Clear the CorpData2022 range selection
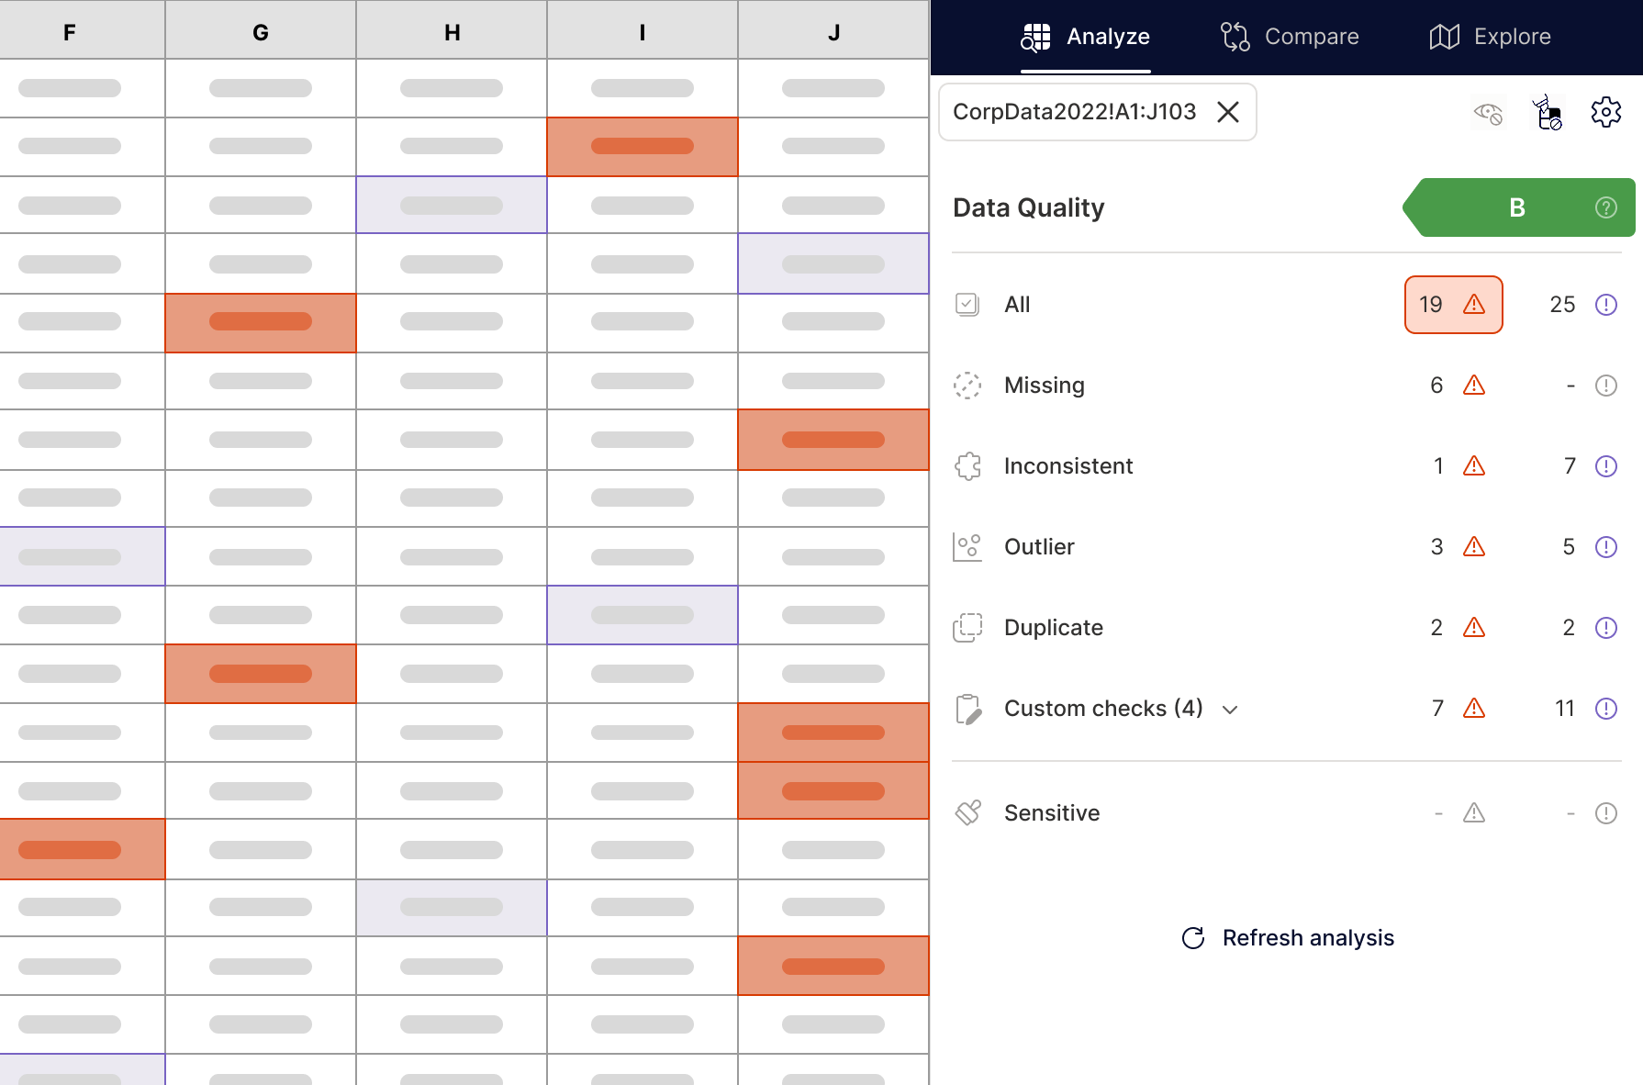Image resolution: width=1643 pixels, height=1085 pixels. pos(1228,112)
